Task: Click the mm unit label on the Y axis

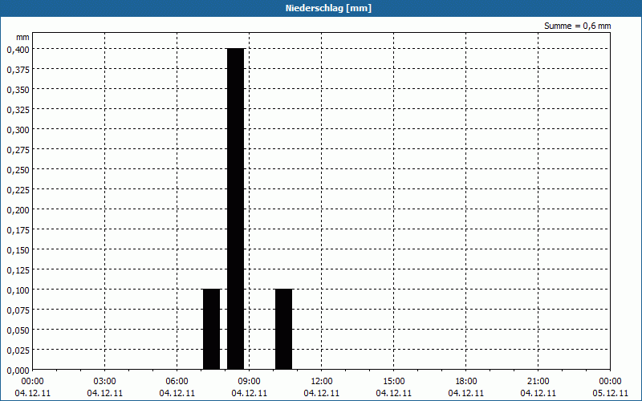Action: pos(22,37)
